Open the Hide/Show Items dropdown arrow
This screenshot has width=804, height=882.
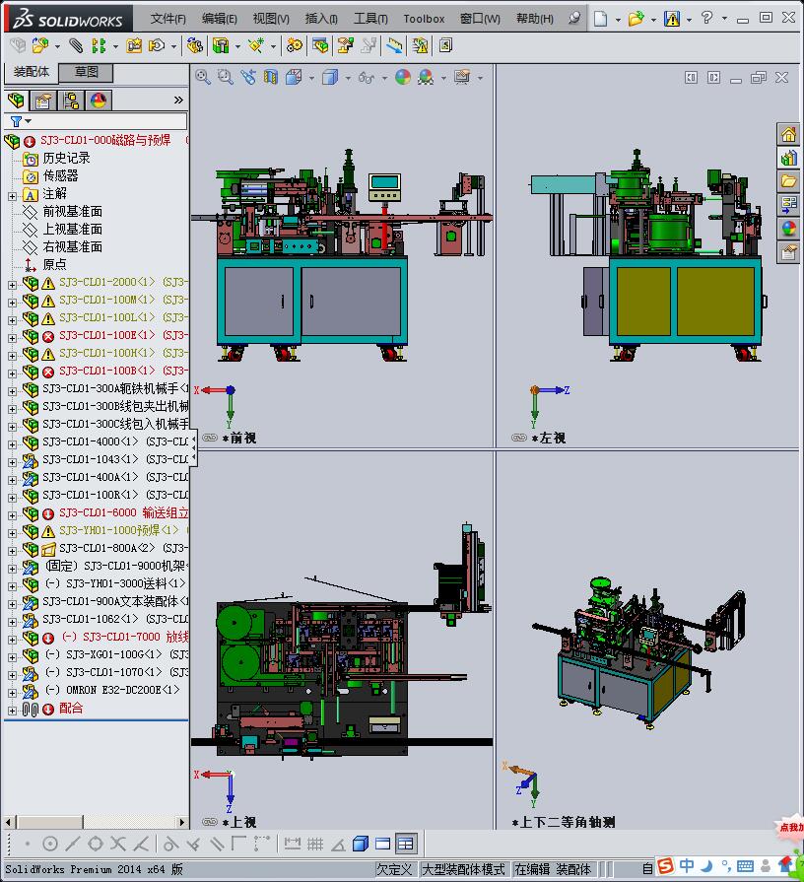click(x=384, y=78)
